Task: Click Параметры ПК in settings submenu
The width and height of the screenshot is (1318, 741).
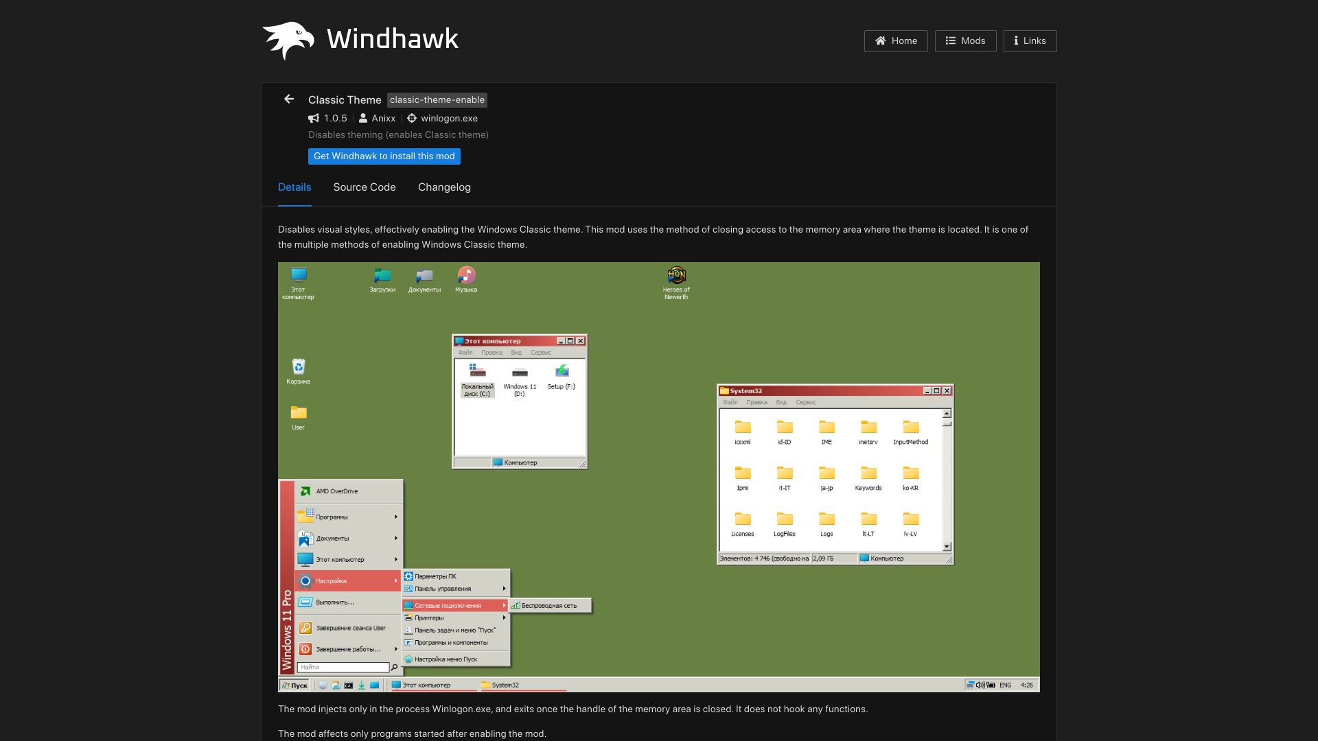Action: [456, 576]
